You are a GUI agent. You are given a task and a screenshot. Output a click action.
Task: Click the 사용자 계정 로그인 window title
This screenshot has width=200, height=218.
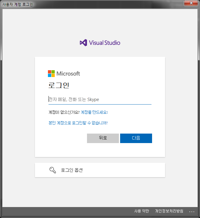[x=17, y=4]
